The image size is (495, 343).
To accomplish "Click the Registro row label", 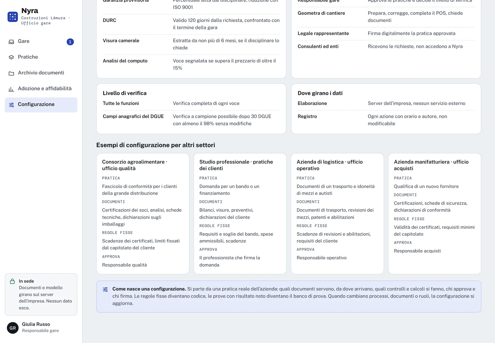I will tap(307, 116).
